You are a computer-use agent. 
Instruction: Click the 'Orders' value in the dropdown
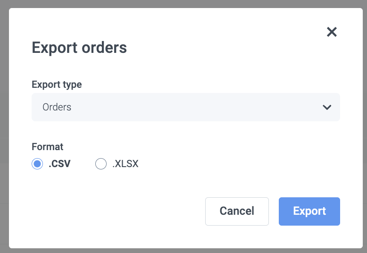pos(57,107)
